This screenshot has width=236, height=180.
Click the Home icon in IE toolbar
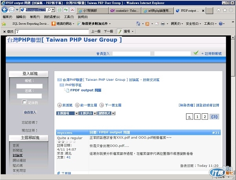219,10
